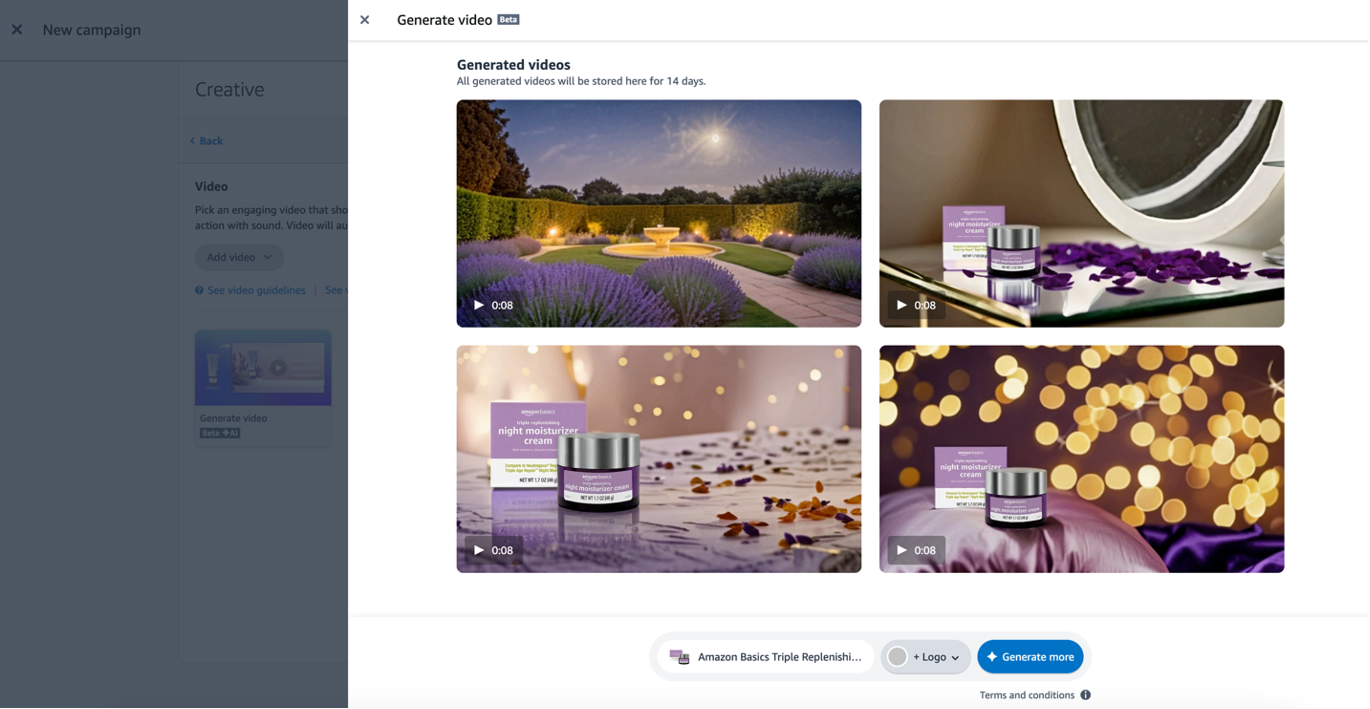This screenshot has width=1370, height=709.
Task: Open the Terms and conditions link
Action: pyautogui.click(x=1026, y=695)
